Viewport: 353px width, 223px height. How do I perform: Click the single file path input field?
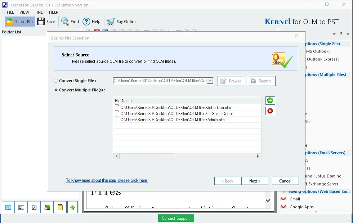(x=160, y=81)
